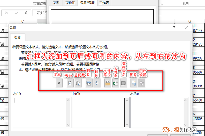
Task: Click the 排列 ribbon group label
Action: click(x=186, y=4)
